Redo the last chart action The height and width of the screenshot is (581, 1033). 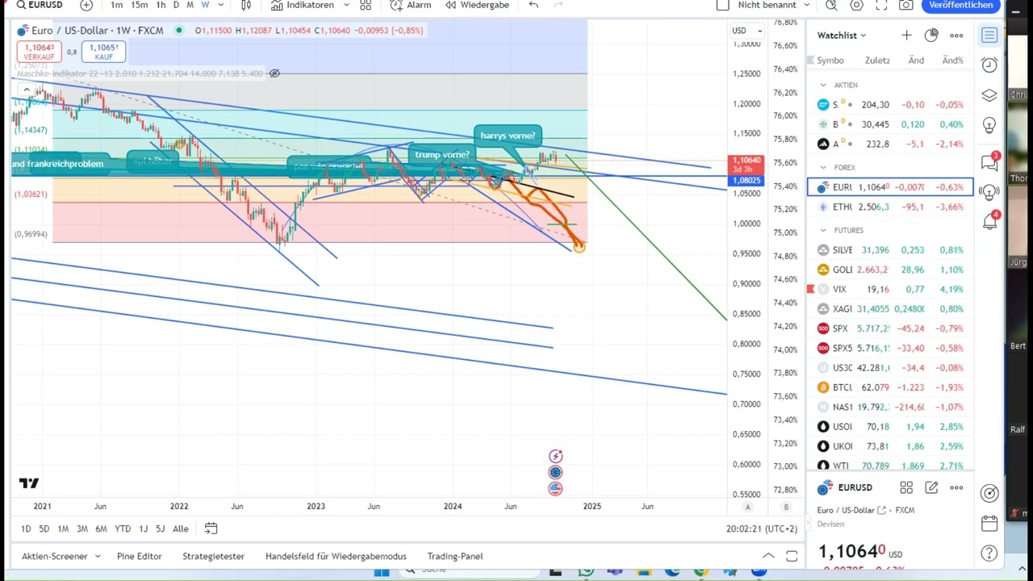tap(558, 5)
